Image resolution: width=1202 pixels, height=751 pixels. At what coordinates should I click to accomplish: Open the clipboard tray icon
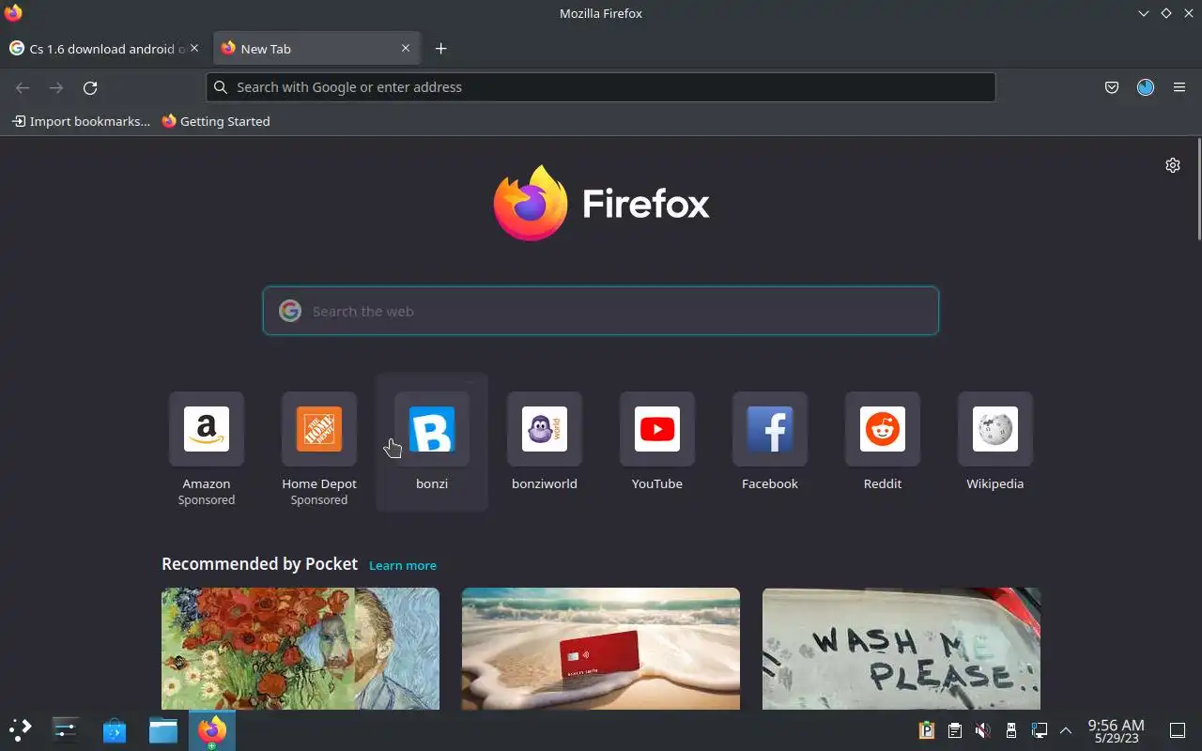pyautogui.click(x=954, y=730)
